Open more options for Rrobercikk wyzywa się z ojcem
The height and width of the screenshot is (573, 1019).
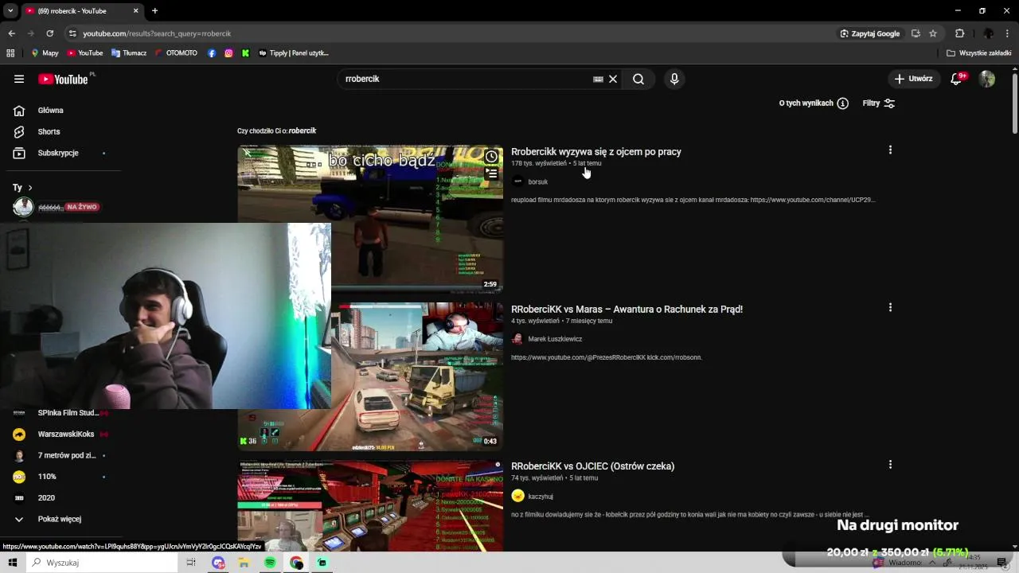[890, 150]
